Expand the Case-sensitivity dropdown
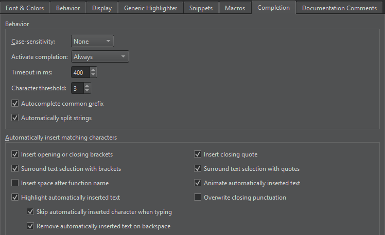Viewport: 385px width, 235px height. coord(93,42)
